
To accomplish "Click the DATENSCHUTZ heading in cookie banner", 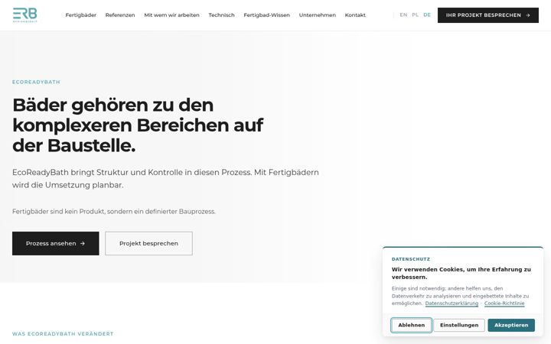I will click(x=411, y=259).
